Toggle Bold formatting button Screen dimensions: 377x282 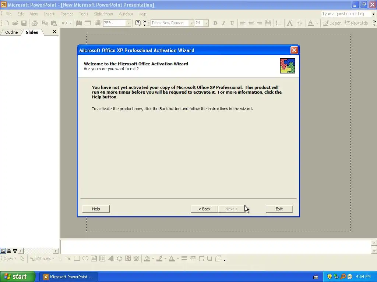pyautogui.click(x=215, y=23)
